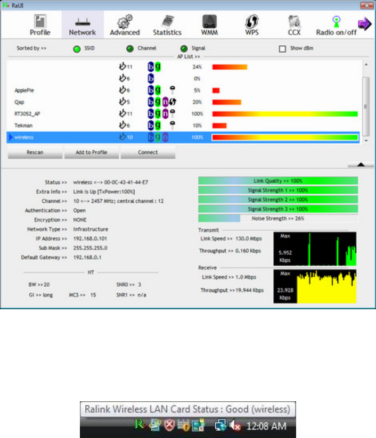
Task: Click the Transmit throughput graph
Action: pos(315,249)
